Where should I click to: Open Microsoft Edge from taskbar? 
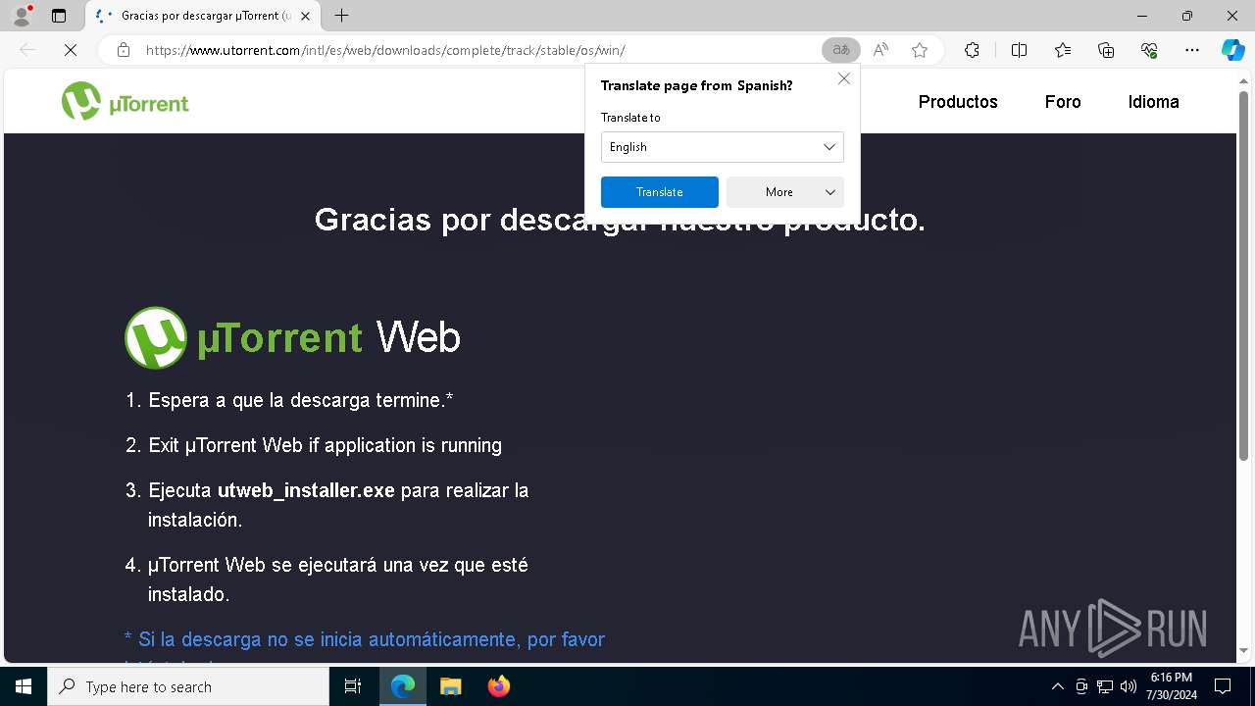click(x=403, y=686)
